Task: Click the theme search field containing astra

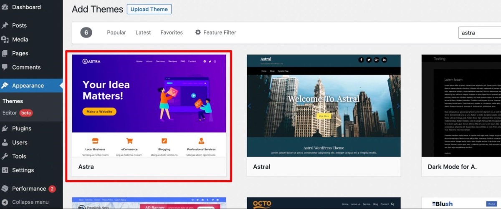Action: tap(479, 33)
